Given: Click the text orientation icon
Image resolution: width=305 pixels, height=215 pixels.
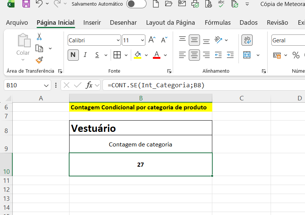Looking at the screenshot, I should (218, 40).
